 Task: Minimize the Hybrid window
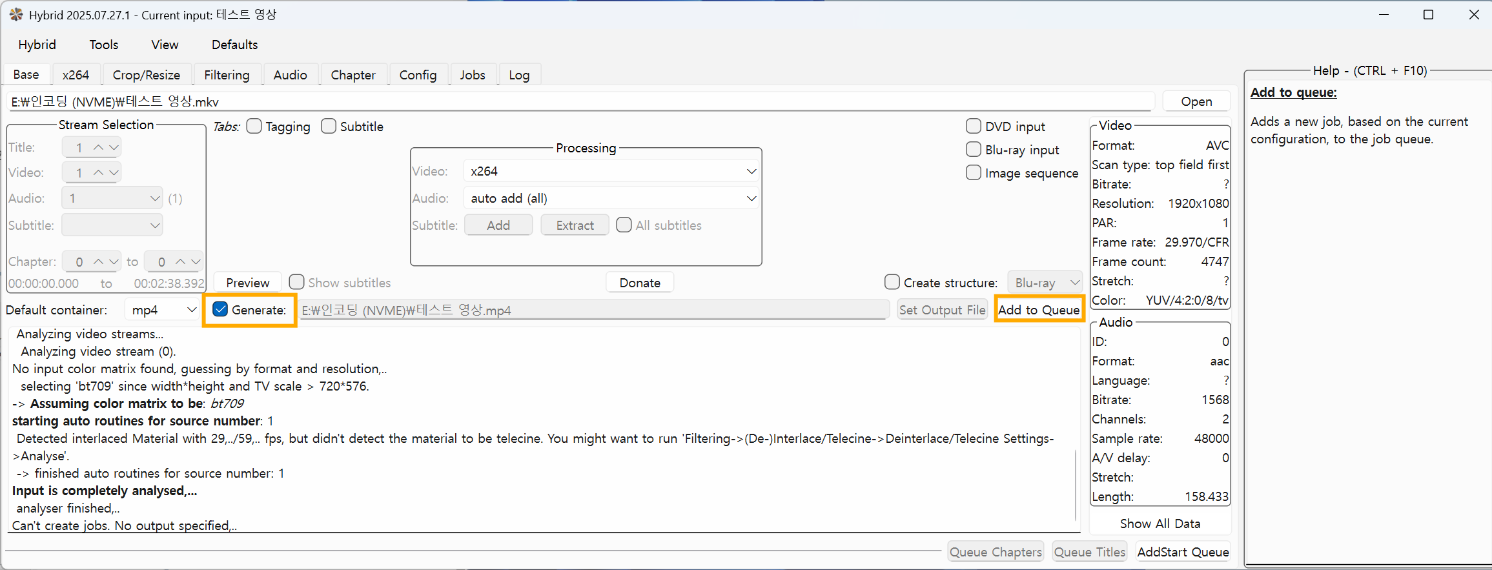click(x=1384, y=14)
